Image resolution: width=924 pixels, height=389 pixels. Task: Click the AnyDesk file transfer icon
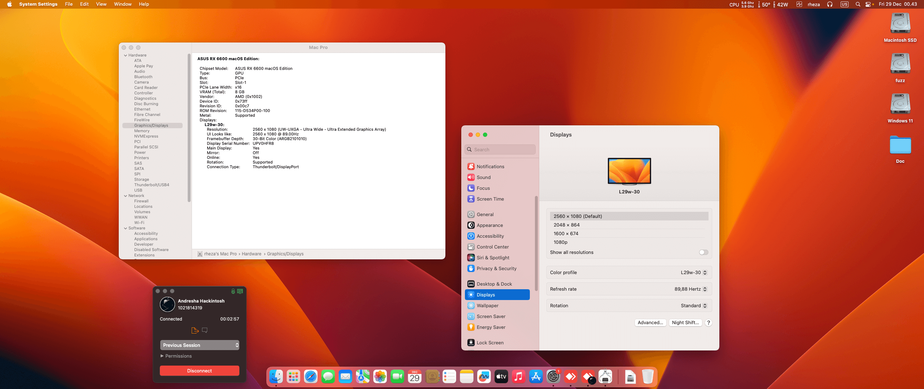195,330
